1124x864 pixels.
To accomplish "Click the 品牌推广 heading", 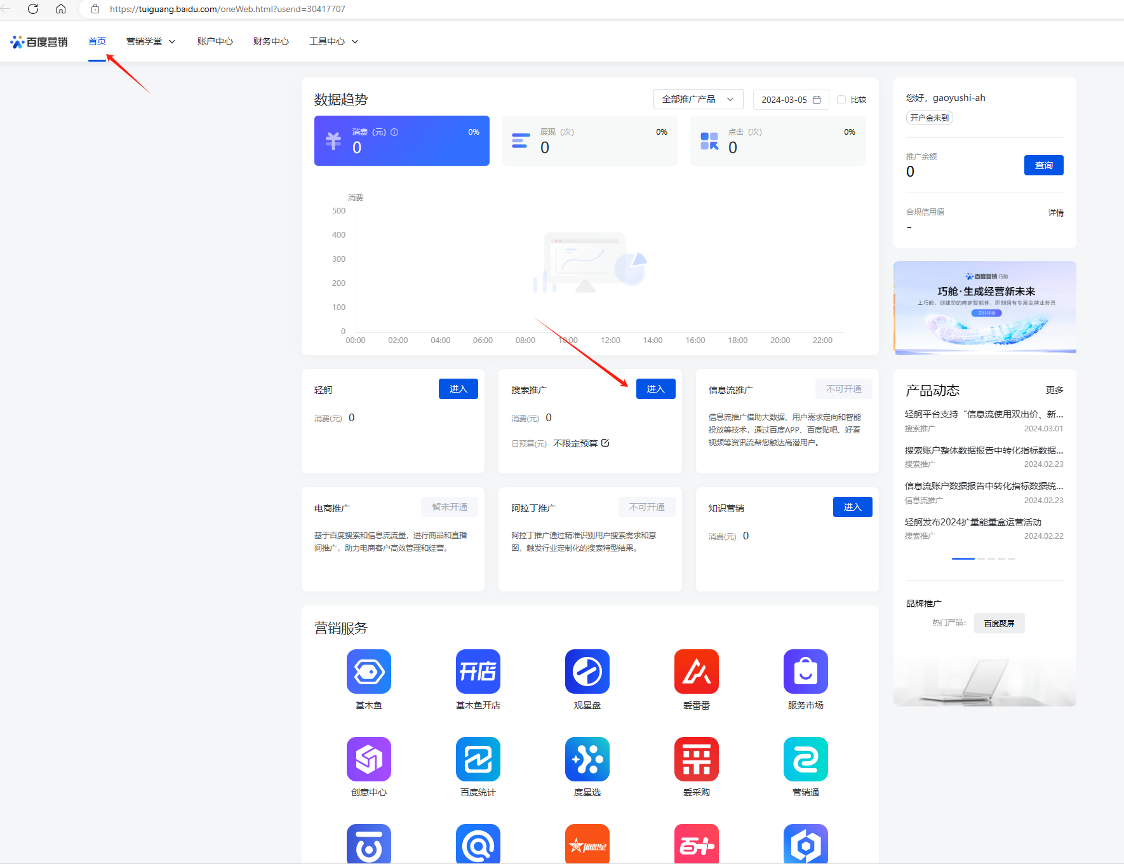I will click(924, 604).
